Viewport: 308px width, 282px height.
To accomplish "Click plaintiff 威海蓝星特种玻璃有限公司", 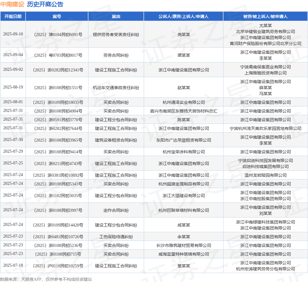I will pyautogui.click(x=184, y=254).
